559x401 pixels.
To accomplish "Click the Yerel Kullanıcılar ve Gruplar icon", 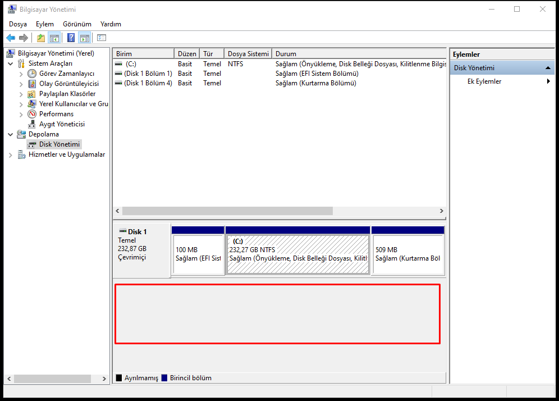I will pyautogui.click(x=32, y=104).
